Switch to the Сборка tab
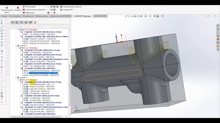220x123 pixels. (x=4, y=16)
